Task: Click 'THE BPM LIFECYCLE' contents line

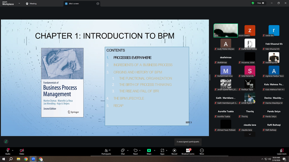Action: point(129,99)
